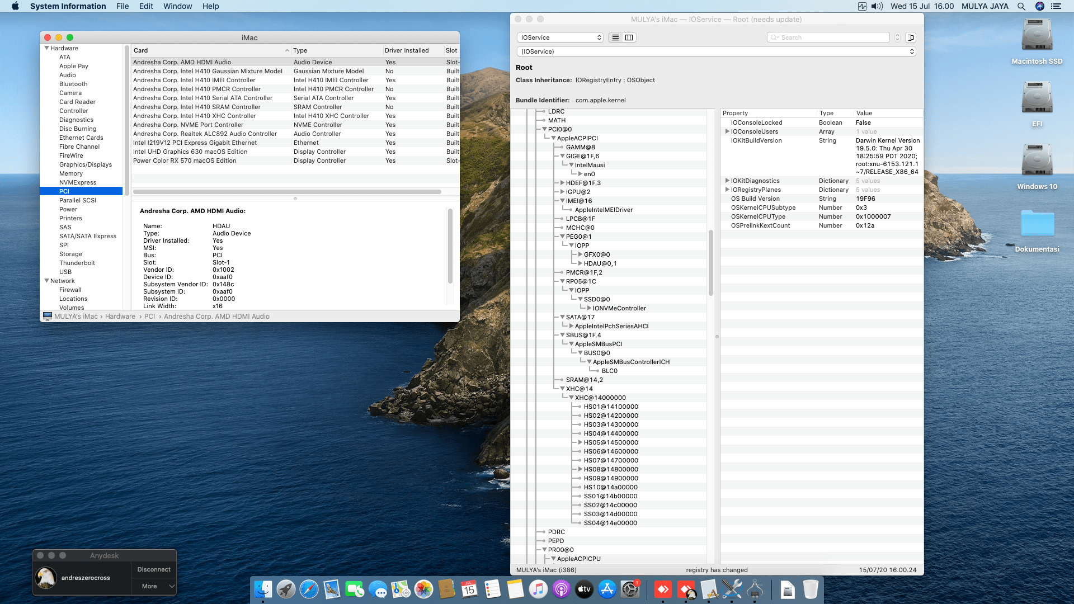Select USB in the Hardware sidebar
The height and width of the screenshot is (604, 1074).
click(65, 272)
